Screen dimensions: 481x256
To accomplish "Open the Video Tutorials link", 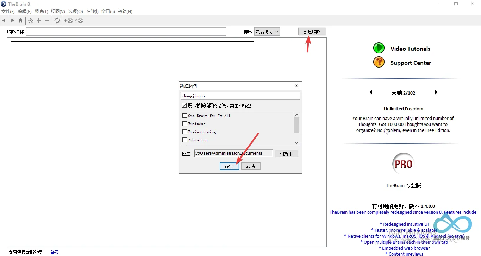I will pos(410,49).
